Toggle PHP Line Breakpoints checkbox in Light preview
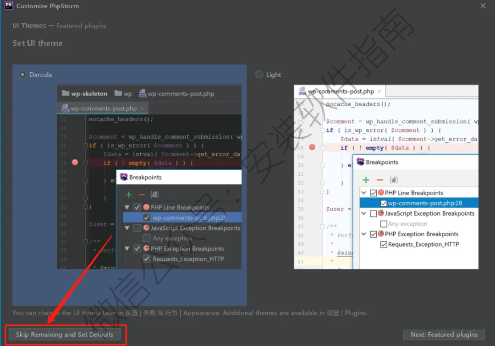Viewport: 495px width, 346px height. (373, 193)
